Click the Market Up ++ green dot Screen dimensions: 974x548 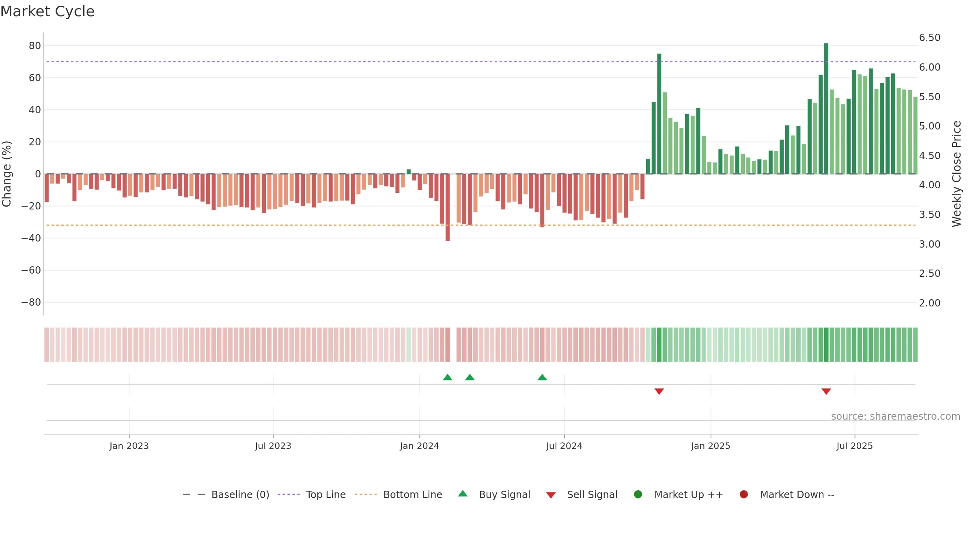638,494
